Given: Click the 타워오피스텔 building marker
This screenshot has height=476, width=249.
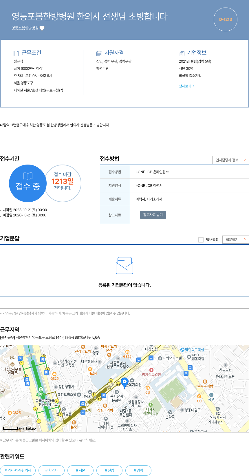Looking at the screenshot, I should click(160, 358).
